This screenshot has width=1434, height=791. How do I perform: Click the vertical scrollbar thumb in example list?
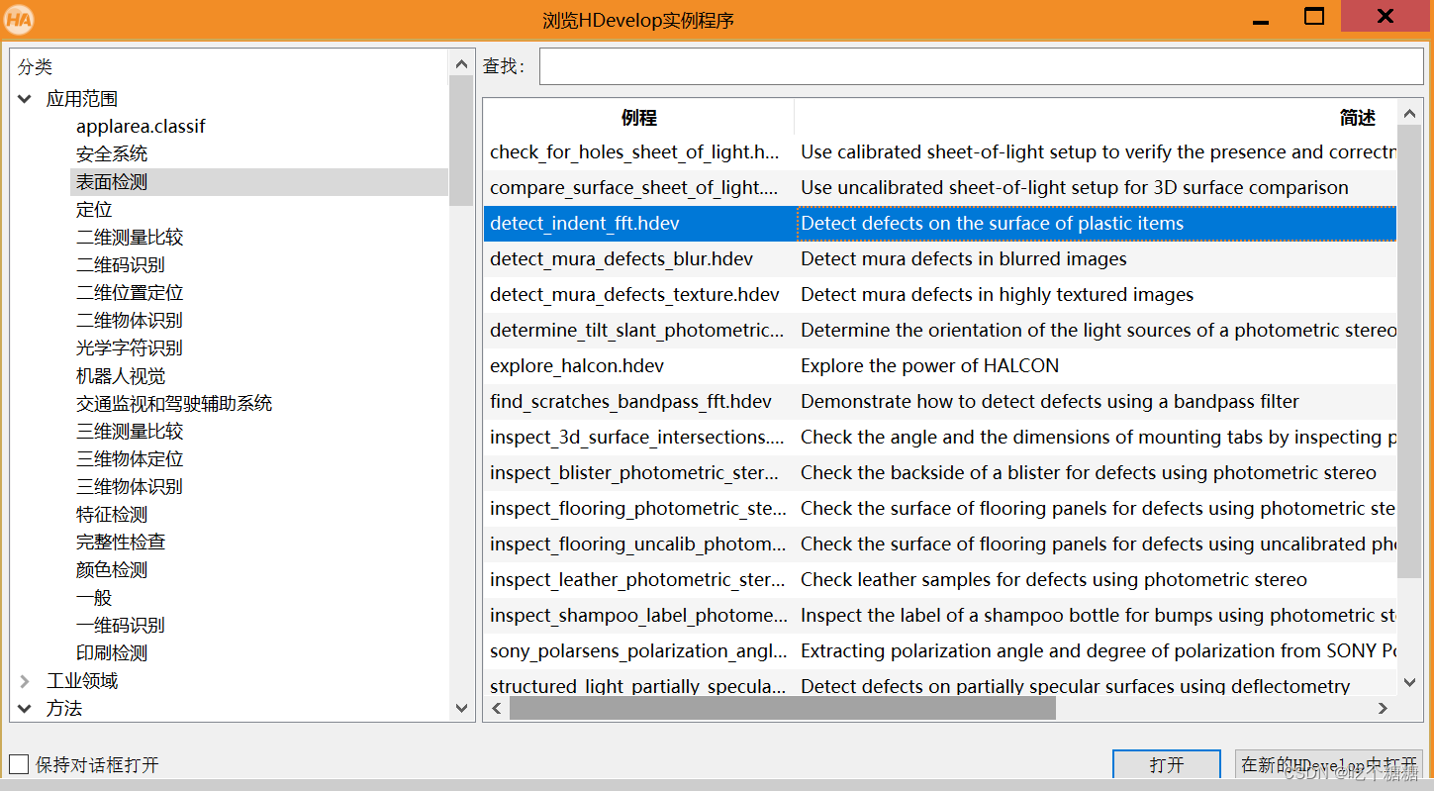pos(1409,350)
